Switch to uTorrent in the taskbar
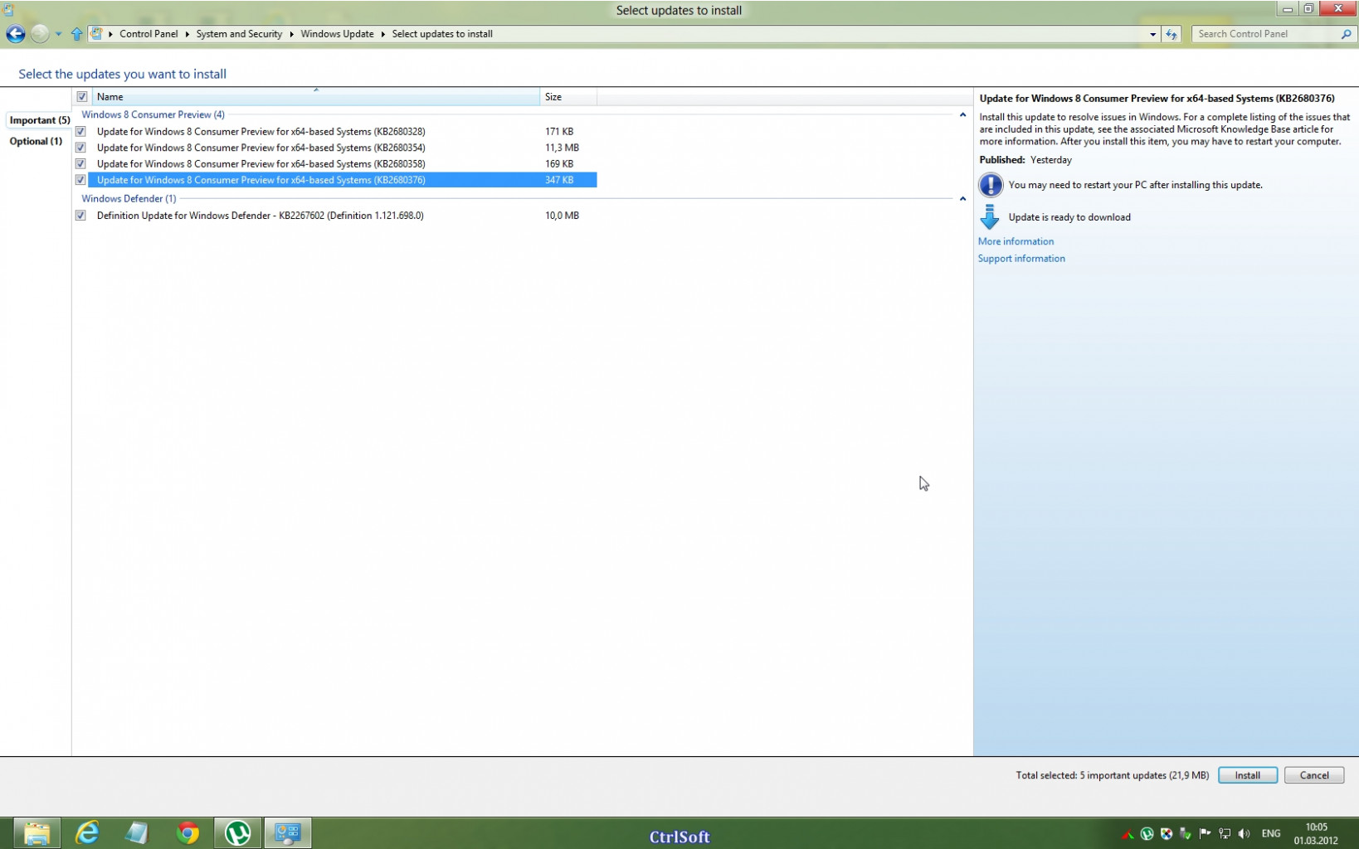1359x849 pixels. tap(238, 833)
